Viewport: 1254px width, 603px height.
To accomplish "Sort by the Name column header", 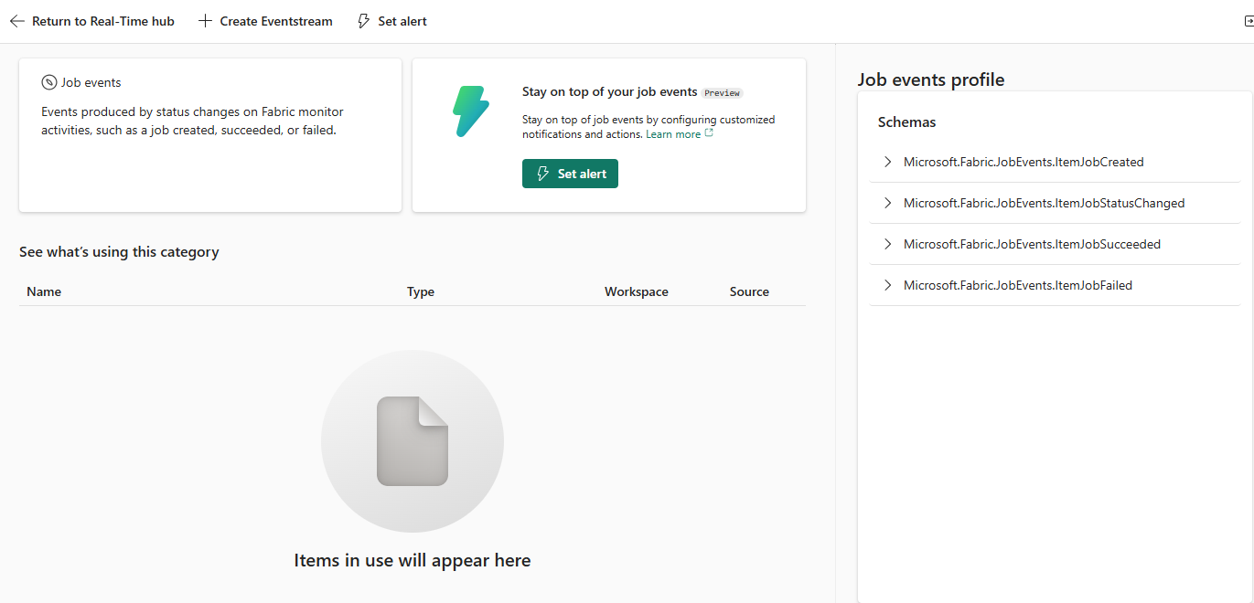I will (x=44, y=291).
